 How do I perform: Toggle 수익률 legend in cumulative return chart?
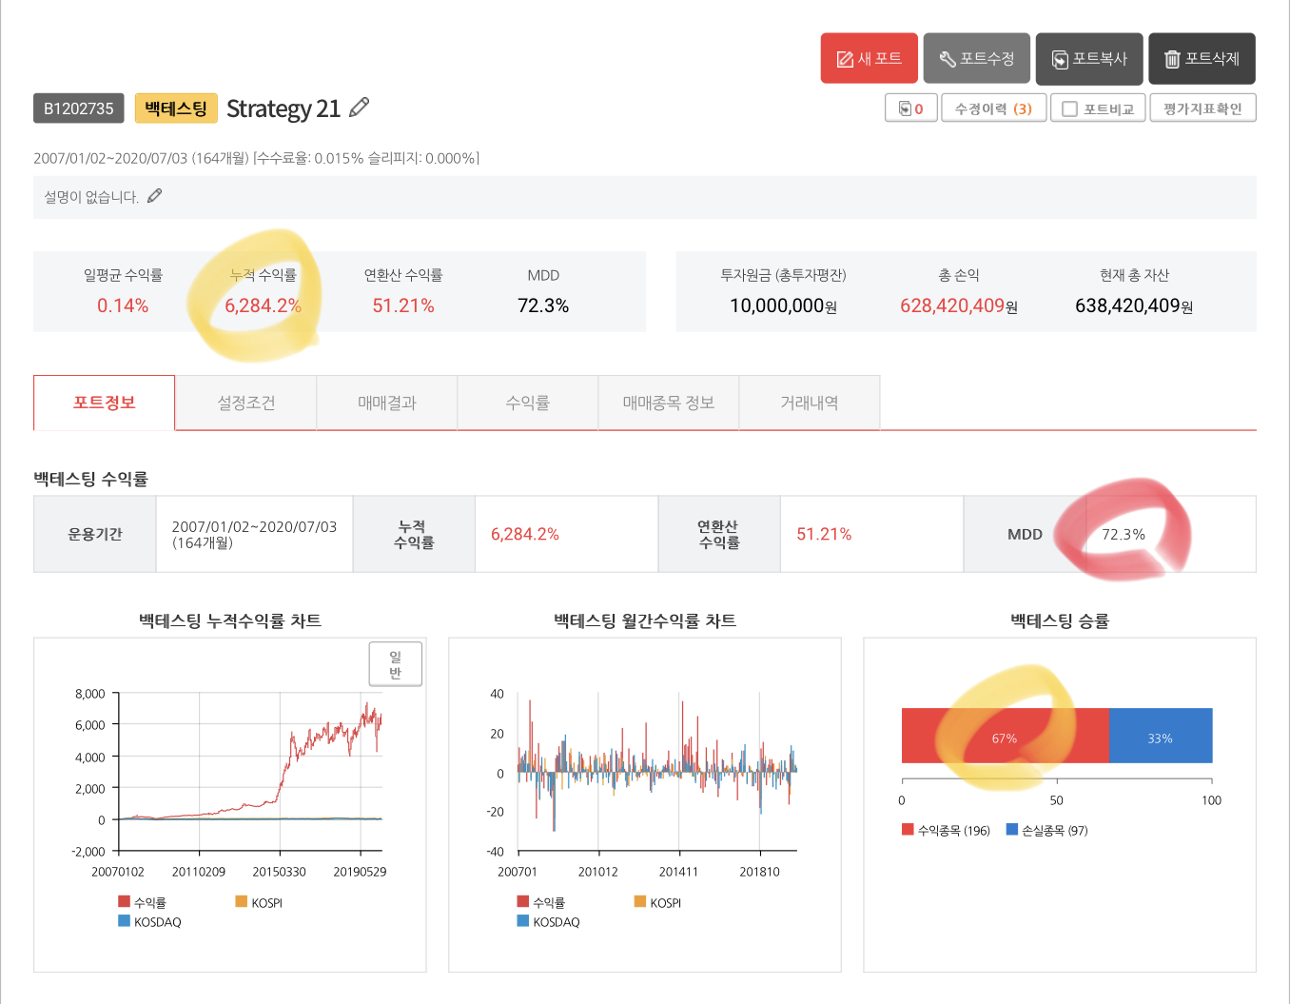click(142, 902)
